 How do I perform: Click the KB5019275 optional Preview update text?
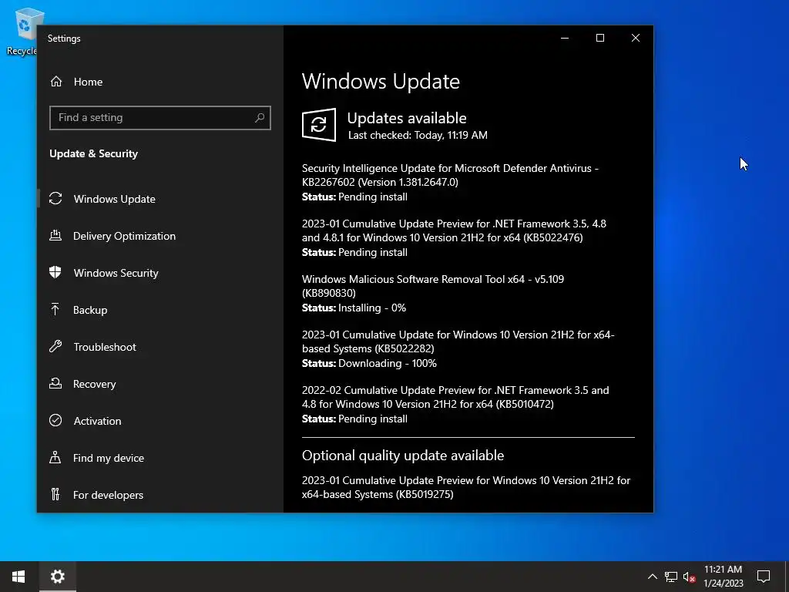coord(466,487)
